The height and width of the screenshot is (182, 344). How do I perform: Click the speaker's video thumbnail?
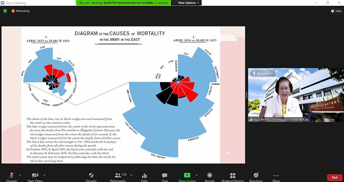[296, 95]
